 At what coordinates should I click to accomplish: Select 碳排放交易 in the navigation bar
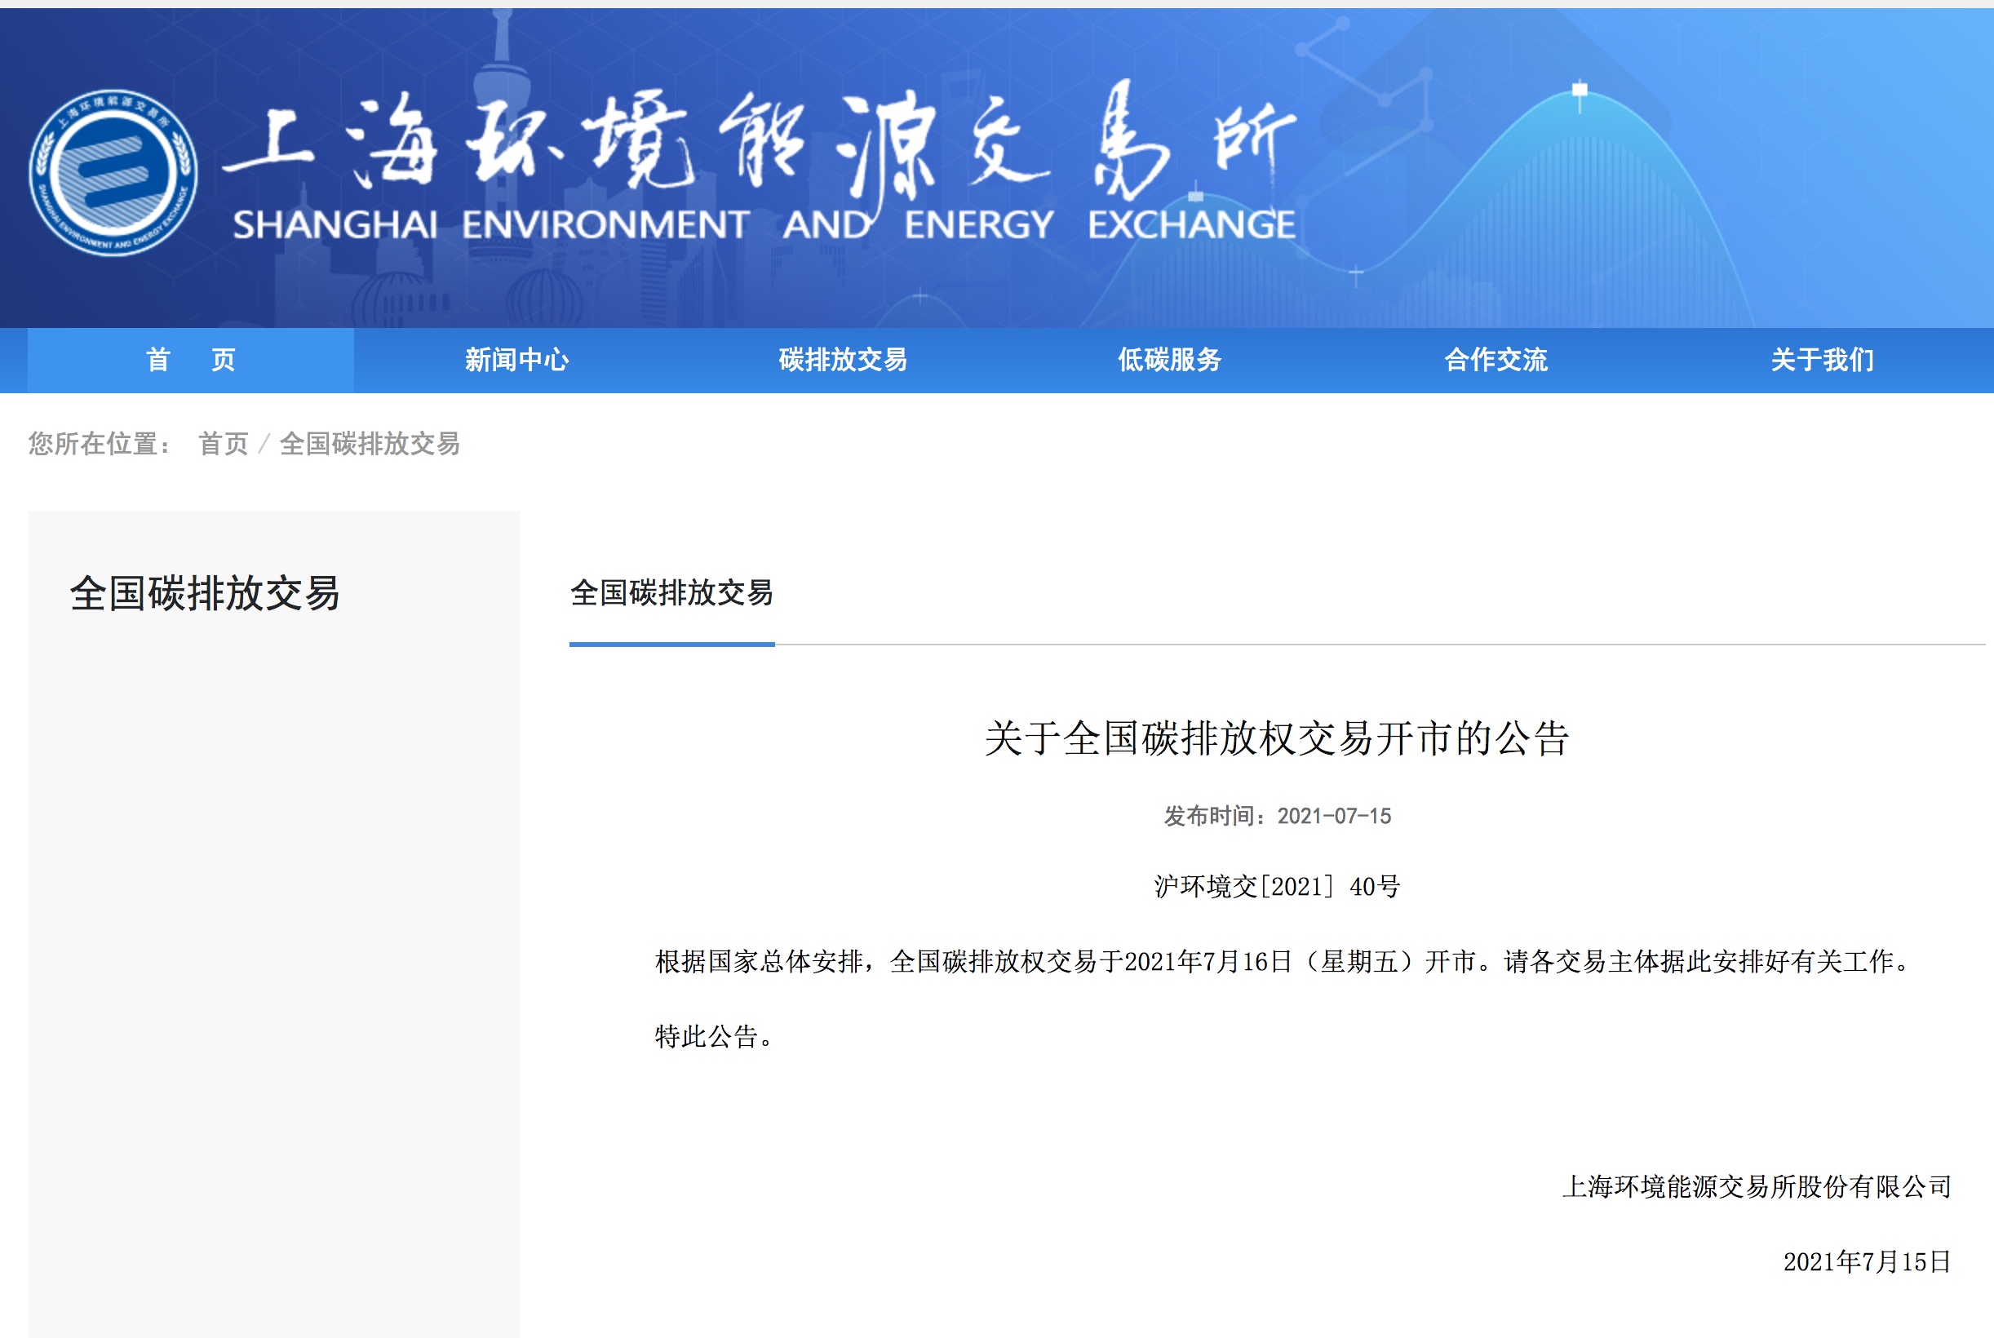[843, 360]
